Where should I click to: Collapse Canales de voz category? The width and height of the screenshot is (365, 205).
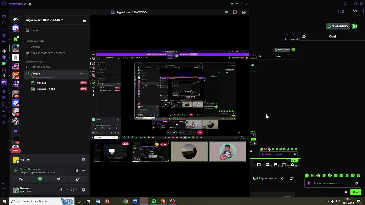(35, 61)
